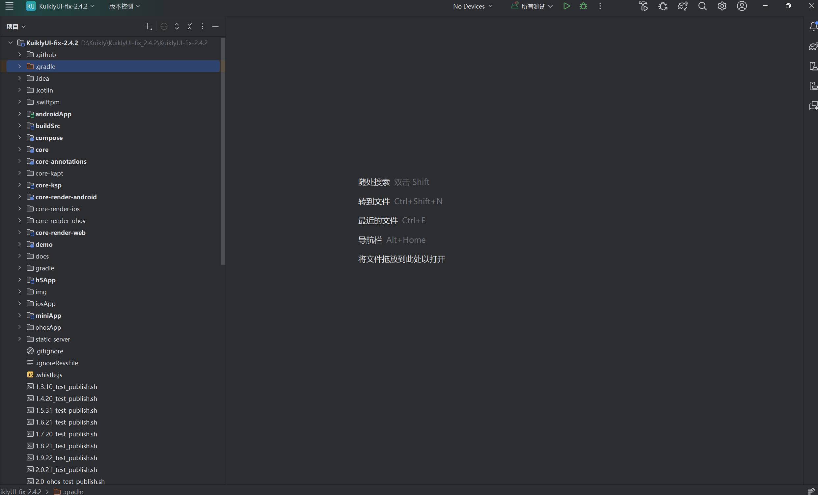Click Select Opened File crosshair icon

tap(164, 27)
